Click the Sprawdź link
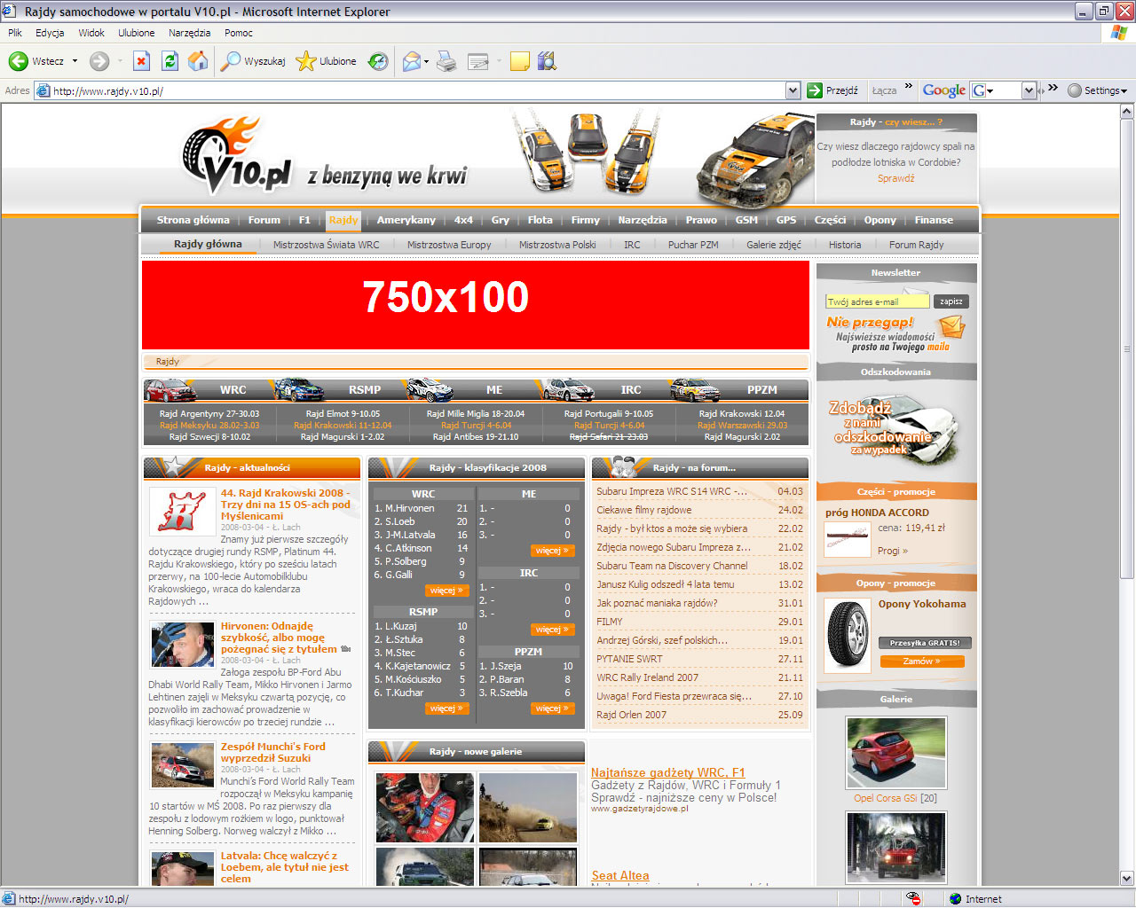The width and height of the screenshot is (1136, 908). [x=895, y=178]
